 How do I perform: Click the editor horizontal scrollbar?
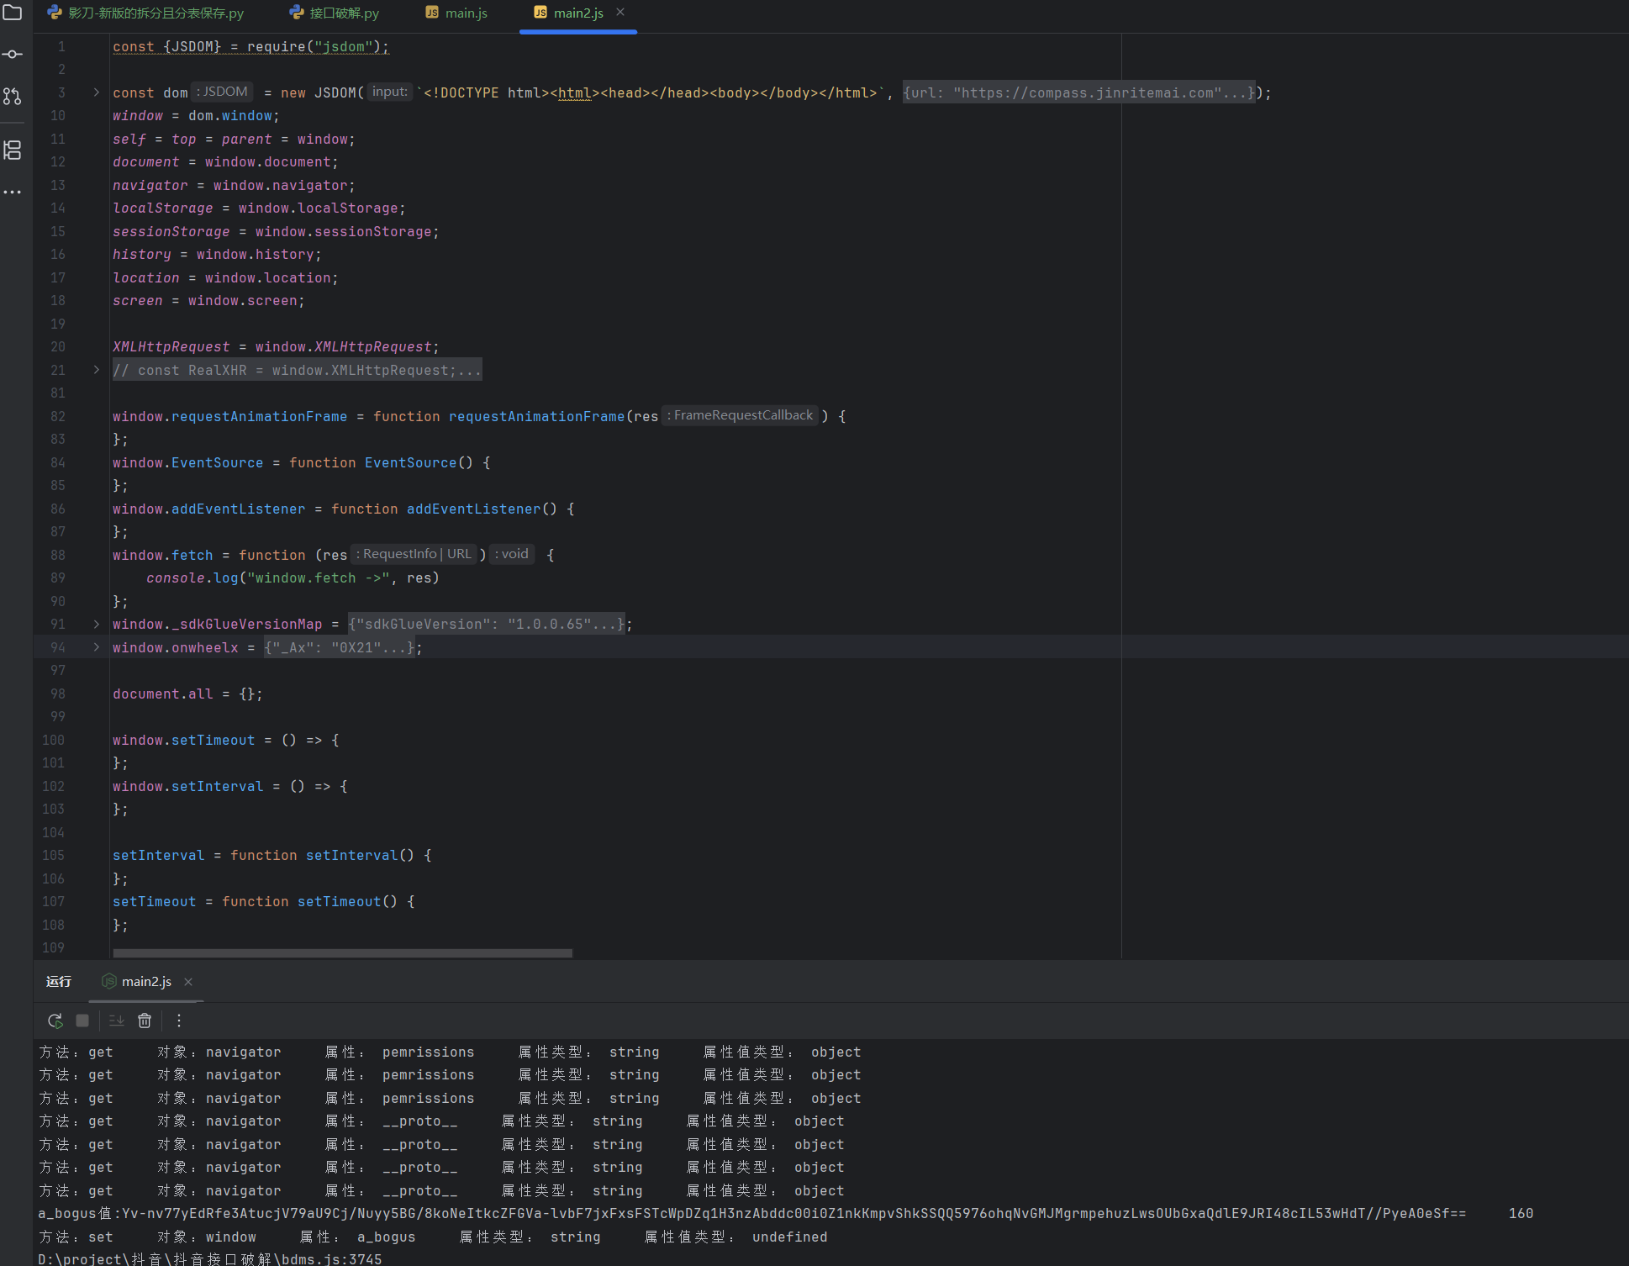[x=342, y=953]
